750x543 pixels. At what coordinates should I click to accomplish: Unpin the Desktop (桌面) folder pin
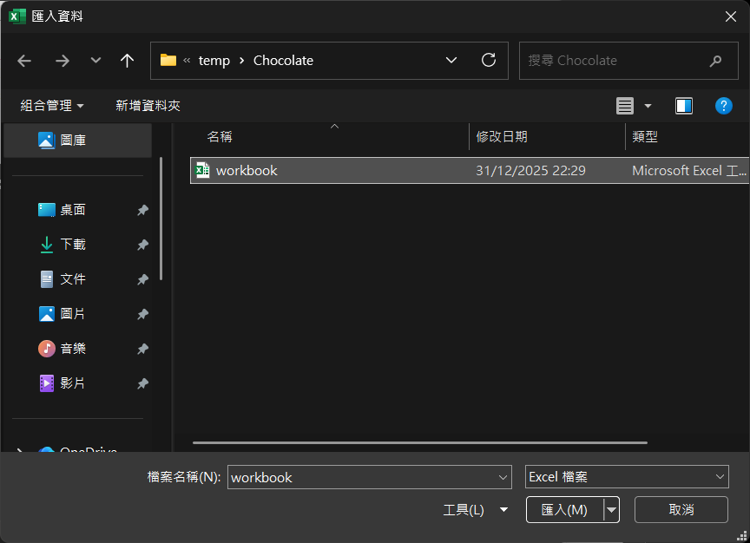coord(142,210)
